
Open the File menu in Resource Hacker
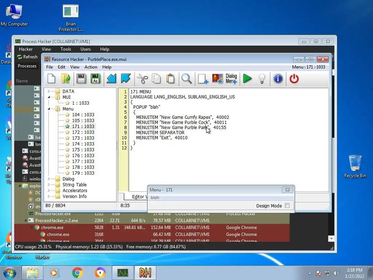point(50,67)
